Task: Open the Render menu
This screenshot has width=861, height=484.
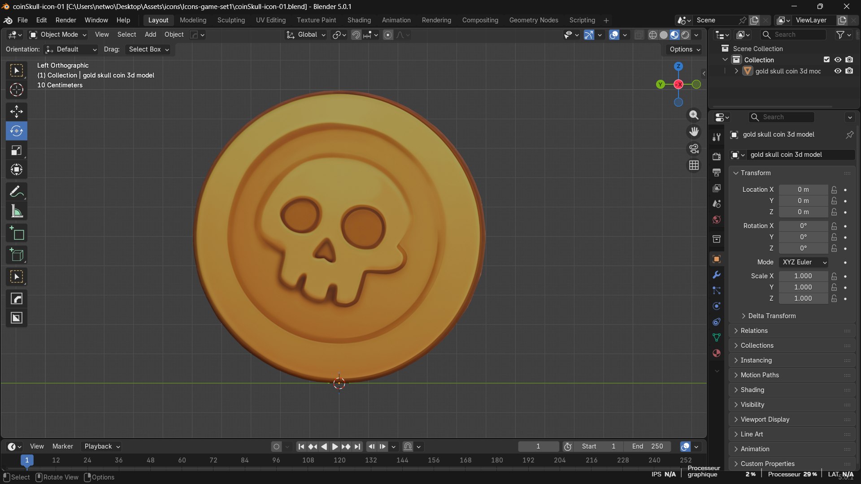Action: click(x=66, y=20)
